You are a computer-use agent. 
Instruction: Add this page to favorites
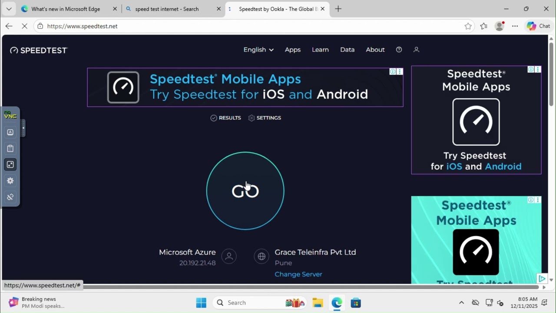468,26
